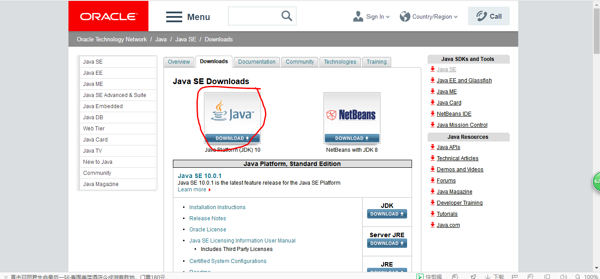Select Java Embedded in the left sidebar
Viewport: 600px width, 279px height.
(117, 106)
